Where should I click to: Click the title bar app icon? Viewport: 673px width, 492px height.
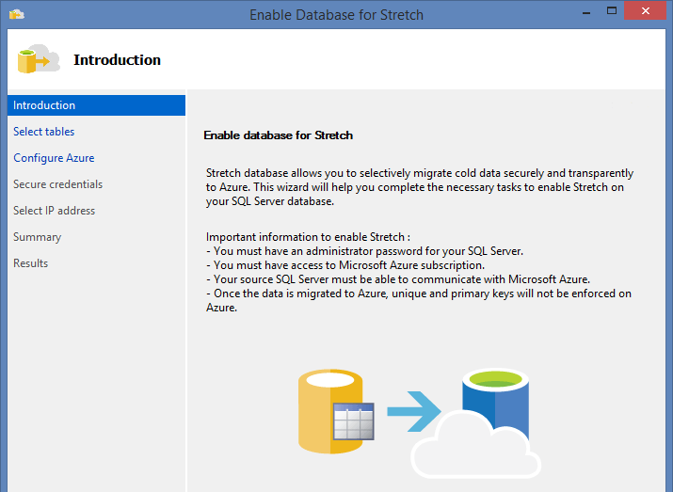click(17, 15)
